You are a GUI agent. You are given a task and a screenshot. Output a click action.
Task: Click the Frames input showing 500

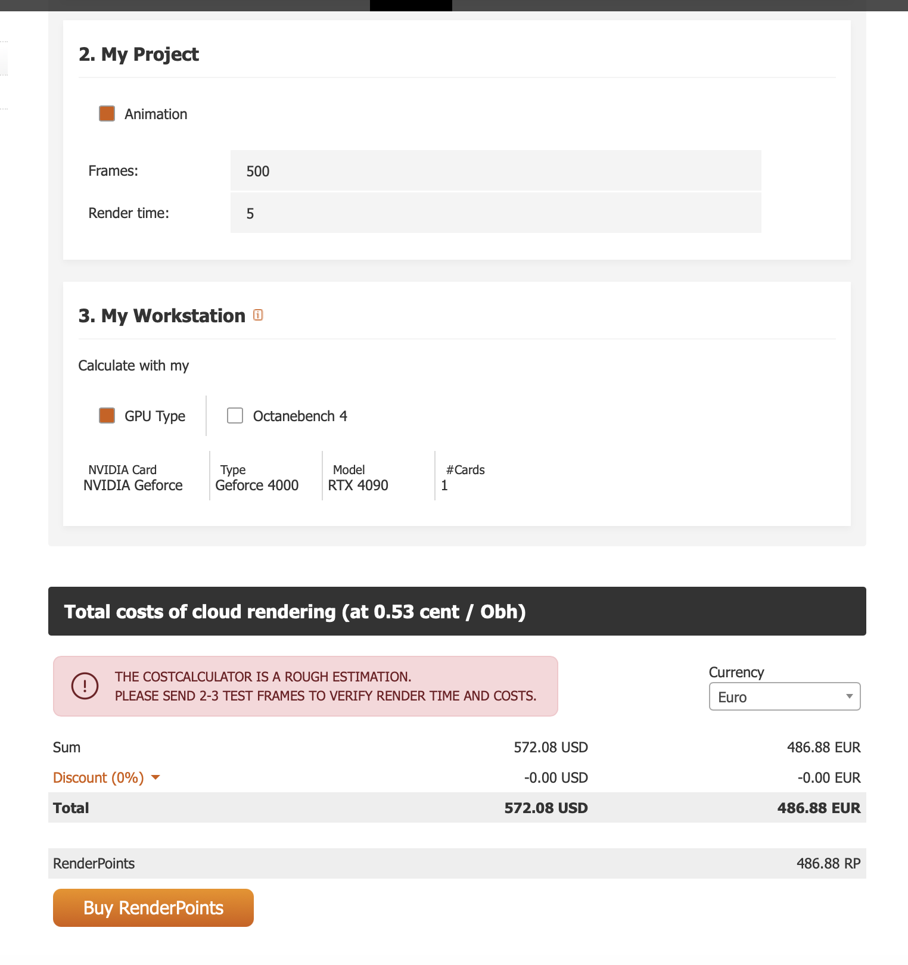coord(495,170)
